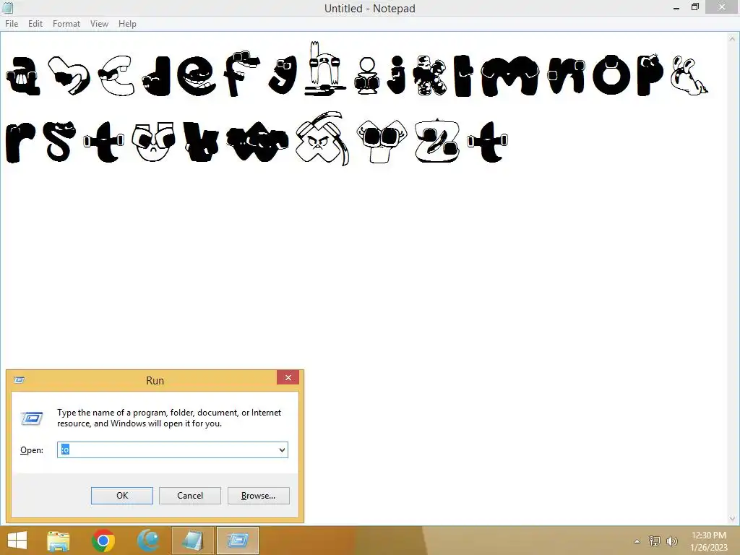This screenshot has width=740, height=555.
Task: Open the Format menu in Notepad
Action: click(x=66, y=24)
